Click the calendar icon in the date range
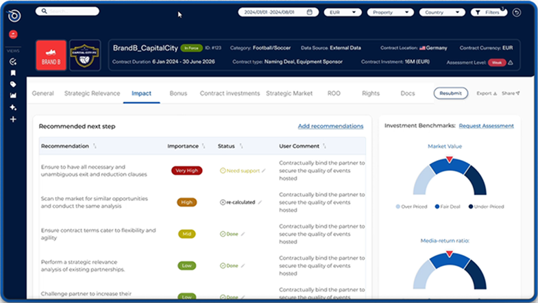Viewport: 538px width, 303px height. (310, 12)
